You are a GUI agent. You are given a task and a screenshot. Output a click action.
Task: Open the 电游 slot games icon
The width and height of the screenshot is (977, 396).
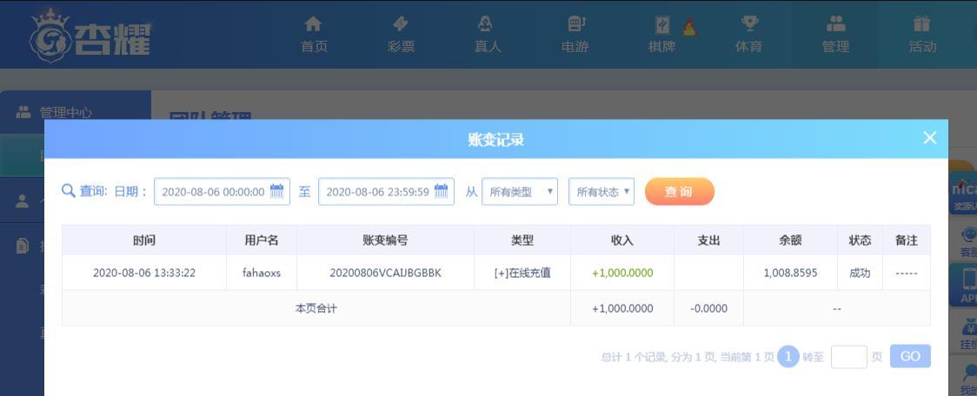tap(575, 24)
